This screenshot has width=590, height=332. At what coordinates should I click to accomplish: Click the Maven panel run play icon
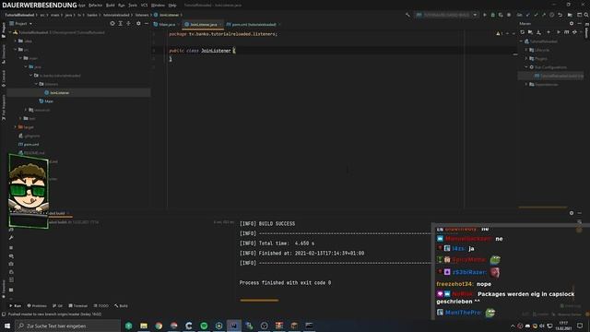(x=559, y=32)
